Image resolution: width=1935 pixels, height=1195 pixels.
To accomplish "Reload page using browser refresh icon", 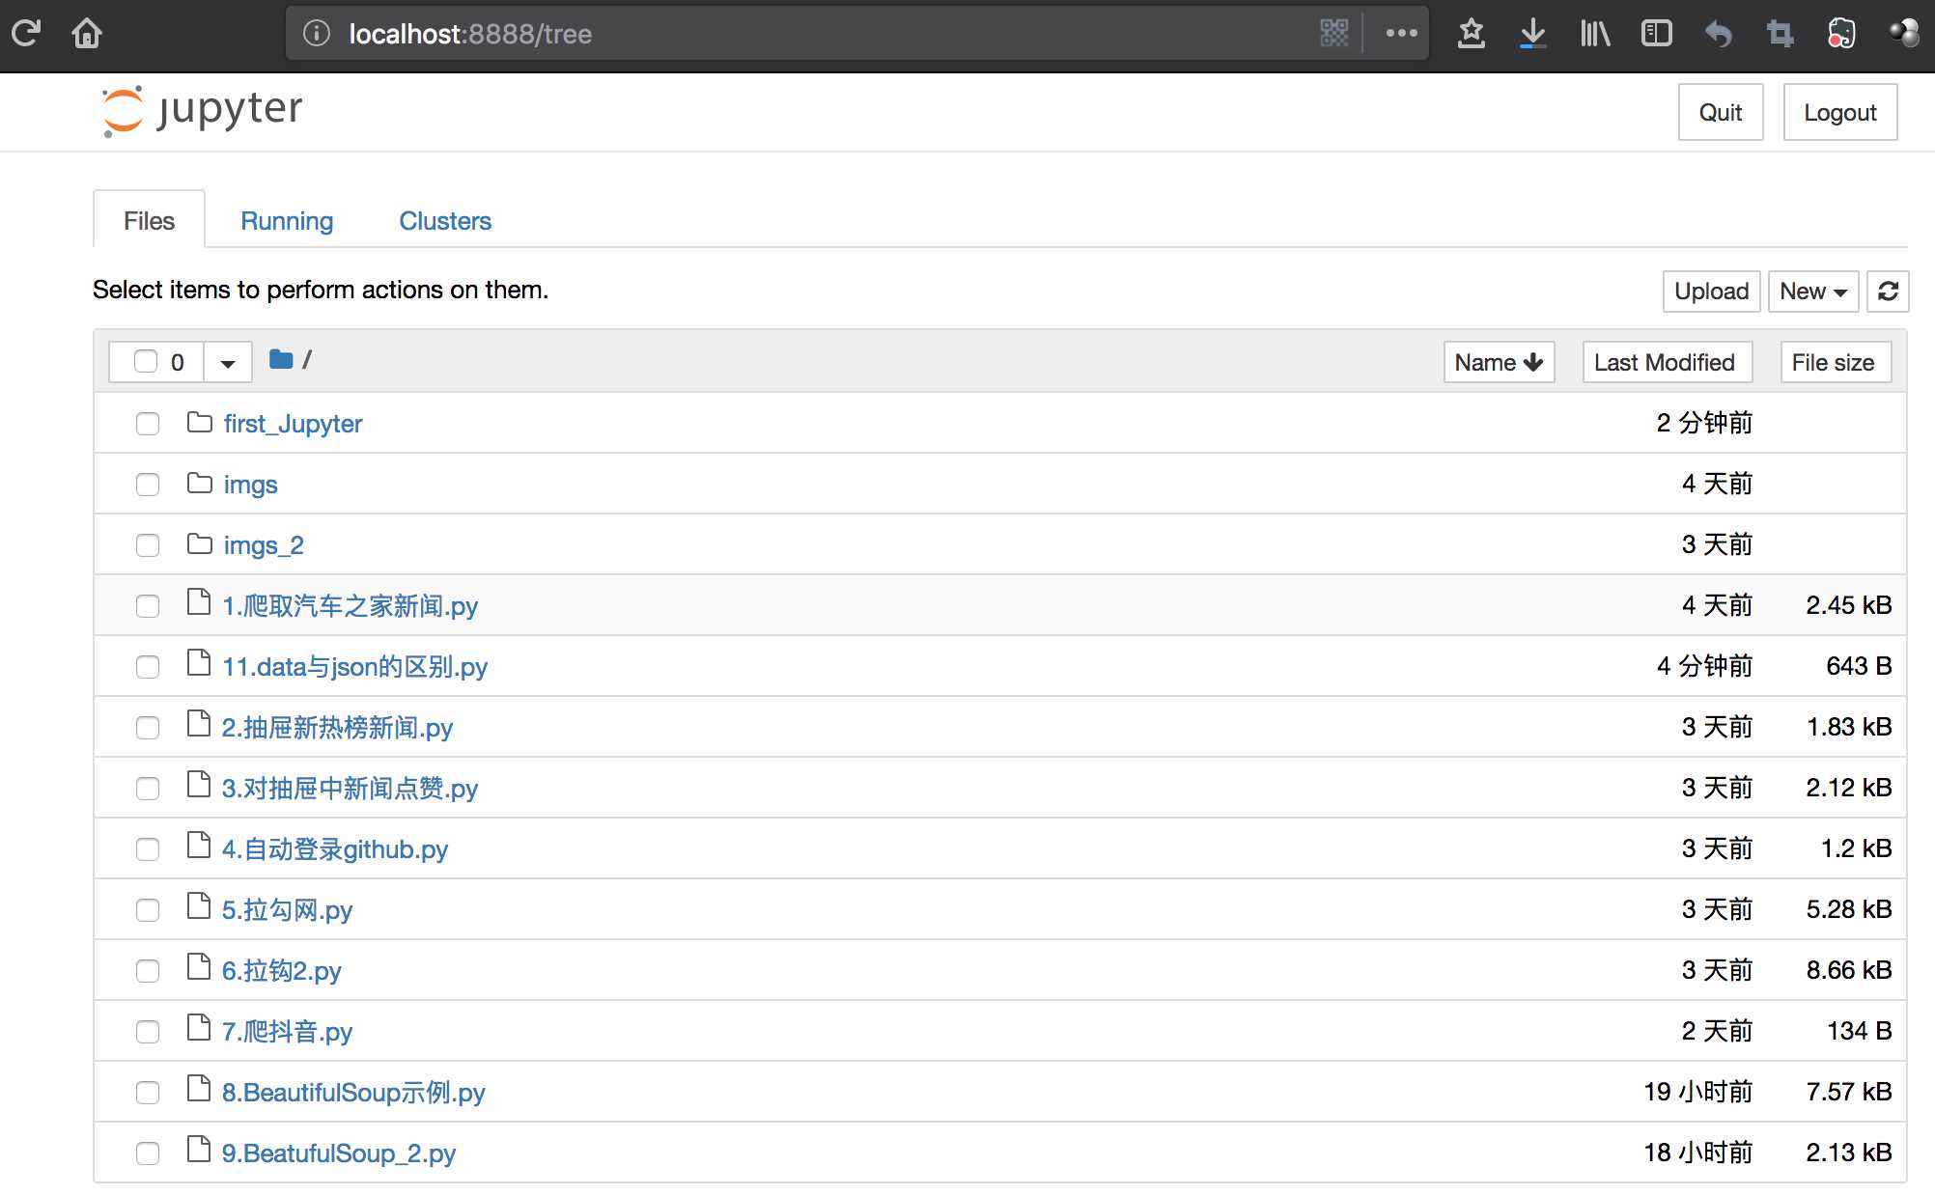I will (26, 34).
